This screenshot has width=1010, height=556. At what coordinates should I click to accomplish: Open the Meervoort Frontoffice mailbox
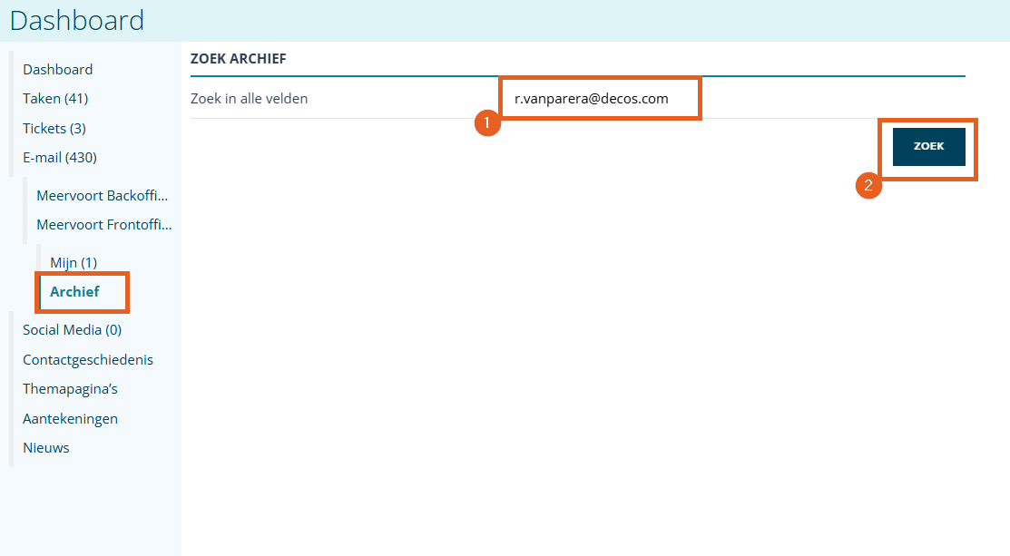(104, 225)
